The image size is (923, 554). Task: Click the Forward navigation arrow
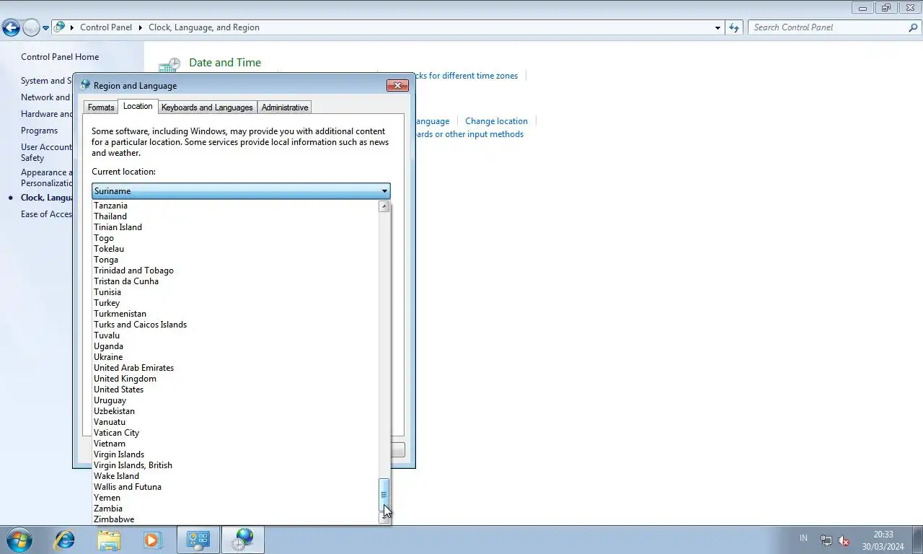coord(31,28)
